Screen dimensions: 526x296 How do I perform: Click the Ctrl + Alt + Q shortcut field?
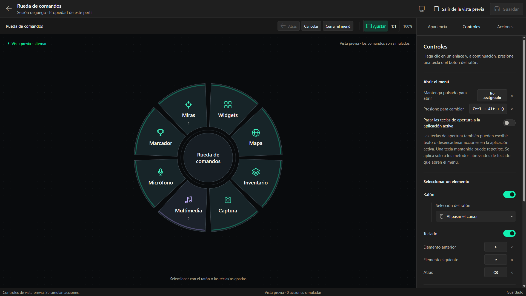point(488,109)
